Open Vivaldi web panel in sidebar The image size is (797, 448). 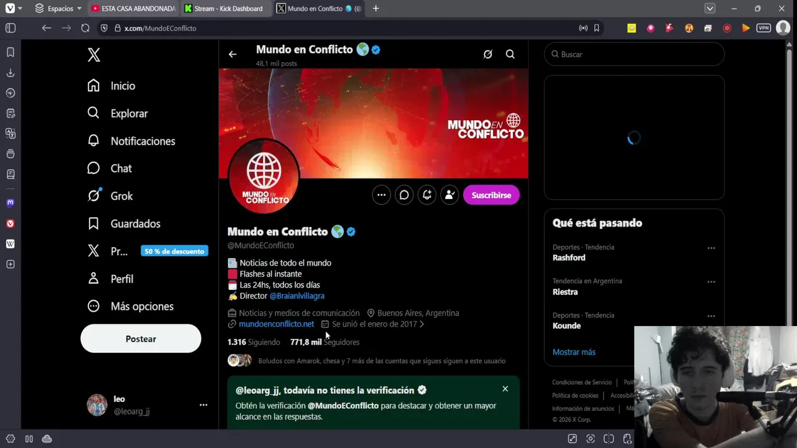11,223
